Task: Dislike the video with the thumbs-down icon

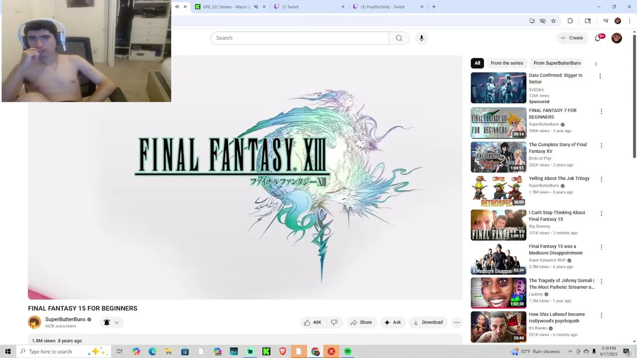Action: 334,322
